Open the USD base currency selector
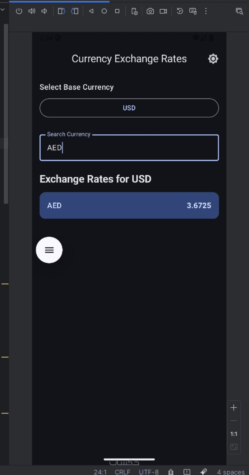The width and height of the screenshot is (249, 475). click(x=129, y=108)
